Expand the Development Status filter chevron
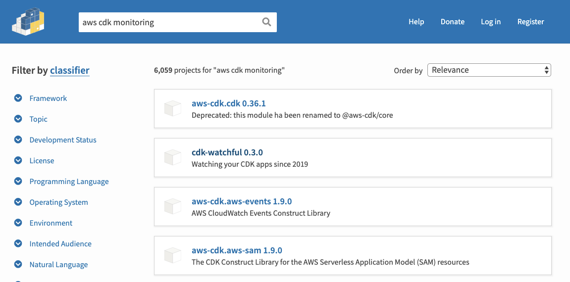Screen dimensions: 570x282 coord(18,140)
